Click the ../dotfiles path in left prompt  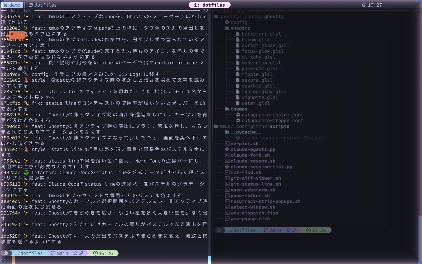point(28,253)
